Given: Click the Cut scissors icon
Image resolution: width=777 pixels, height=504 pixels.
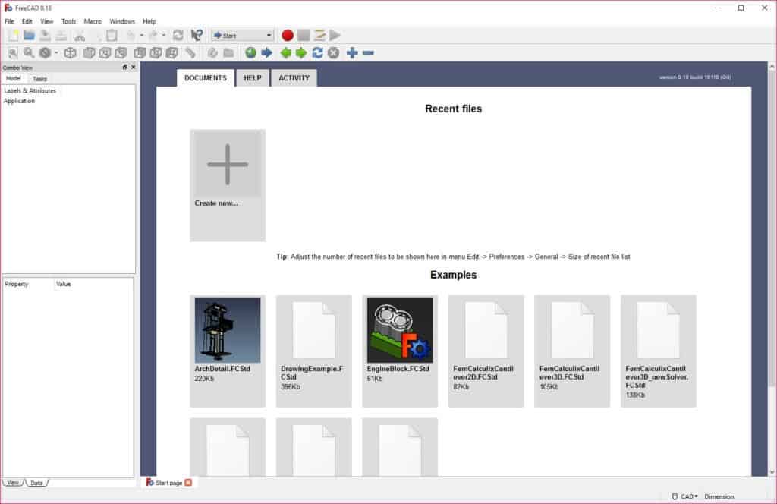Looking at the screenshot, I should pos(79,35).
